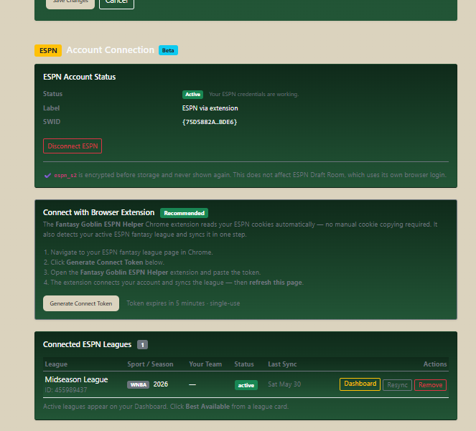The image size is (476, 431).
Task: Click the purple checkmark beside espn_s2
Action: click(x=47, y=175)
